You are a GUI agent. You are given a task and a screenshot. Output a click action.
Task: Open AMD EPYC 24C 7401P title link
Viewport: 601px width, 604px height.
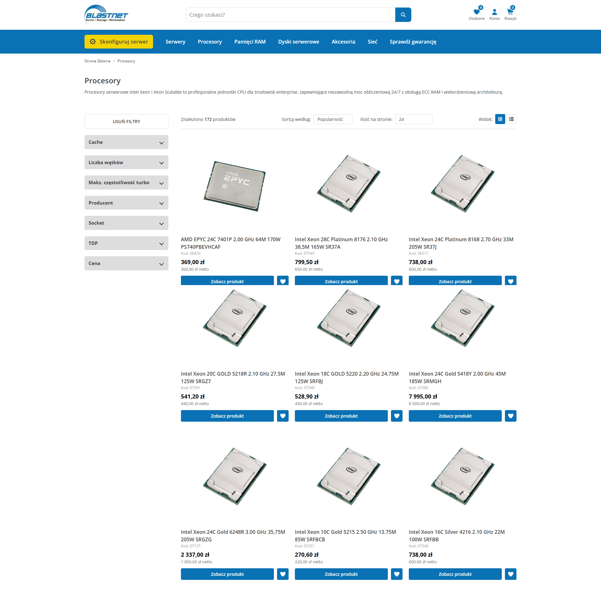pos(231,243)
